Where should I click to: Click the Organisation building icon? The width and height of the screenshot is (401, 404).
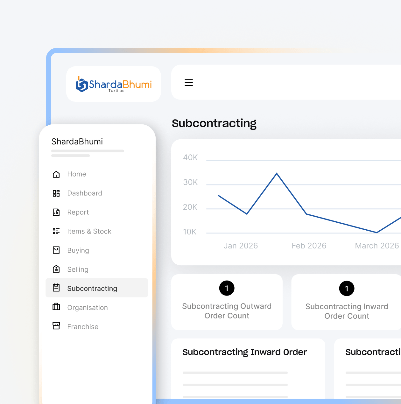(x=56, y=307)
